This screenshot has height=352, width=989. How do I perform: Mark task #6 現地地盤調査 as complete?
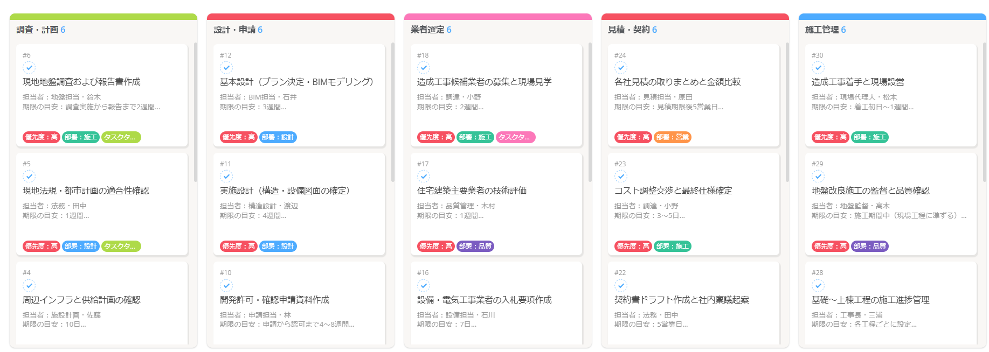tap(29, 67)
